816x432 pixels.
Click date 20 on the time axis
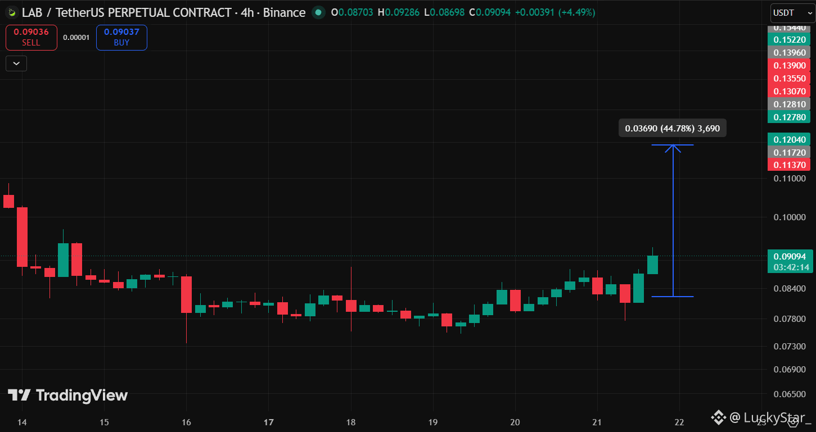pyautogui.click(x=515, y=422)
